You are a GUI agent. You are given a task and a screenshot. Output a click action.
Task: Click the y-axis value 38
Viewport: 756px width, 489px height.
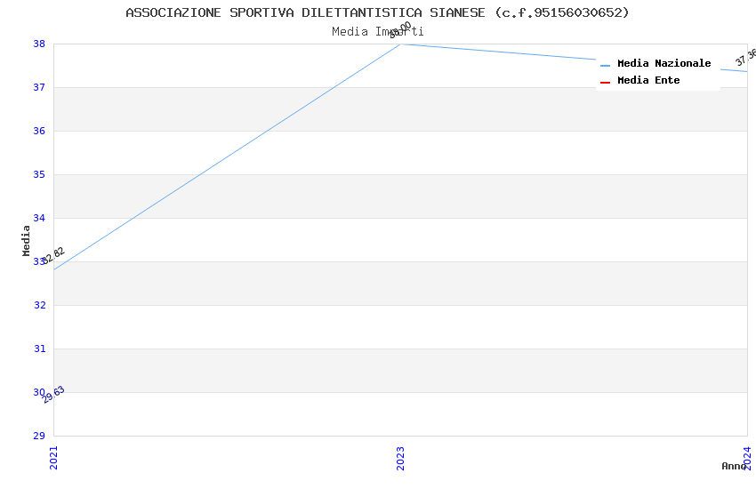39,44
